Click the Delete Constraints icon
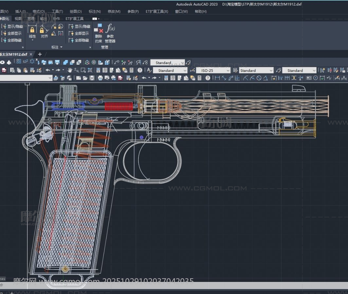 pyautogui.click(x=98, y=29)
